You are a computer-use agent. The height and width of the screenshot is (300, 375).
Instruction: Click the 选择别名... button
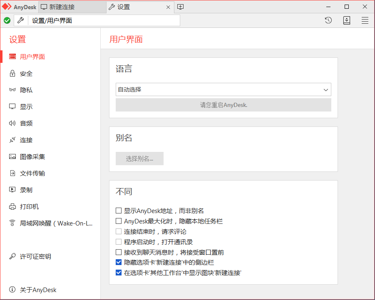pyautogui.click(x=139, y=159)
